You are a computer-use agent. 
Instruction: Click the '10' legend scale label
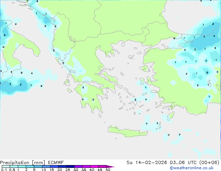(44, 170)
